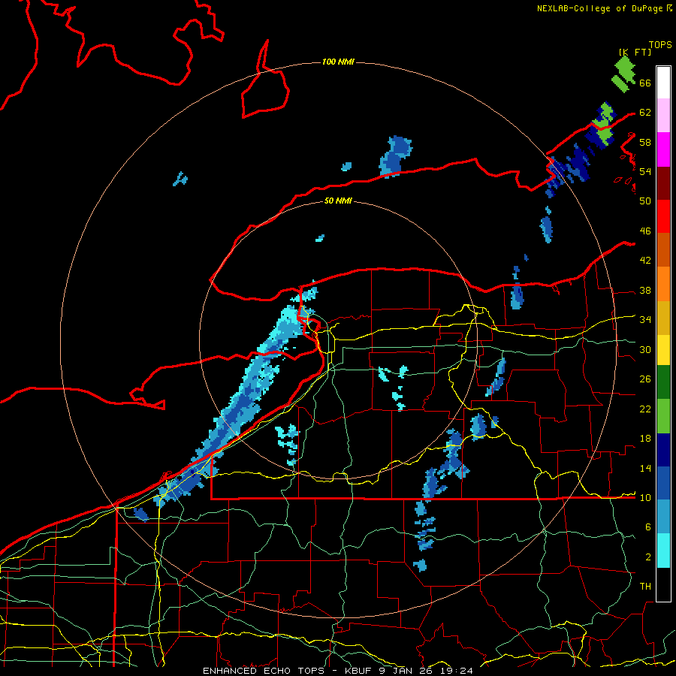
Task: Click the 2 value on the legend scale
Action: [648, 557]
